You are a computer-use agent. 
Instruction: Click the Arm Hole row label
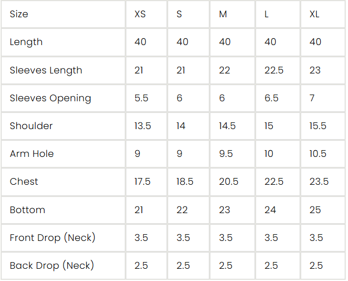[x=32, y=154]
